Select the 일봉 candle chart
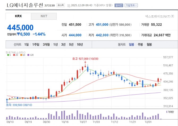 point(131,45)
